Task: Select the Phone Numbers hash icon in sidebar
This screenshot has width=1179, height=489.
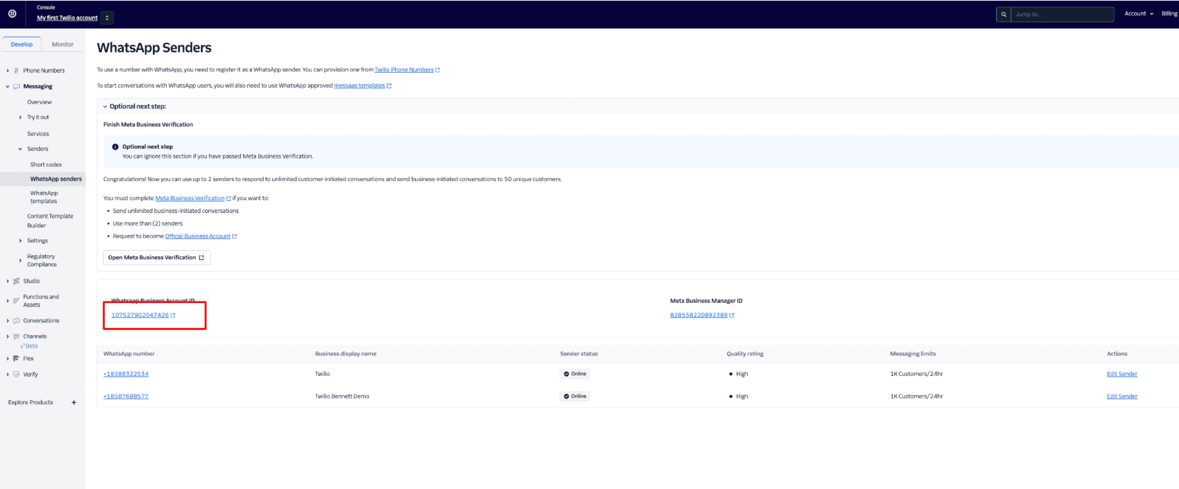Action: tap(16, 70)
